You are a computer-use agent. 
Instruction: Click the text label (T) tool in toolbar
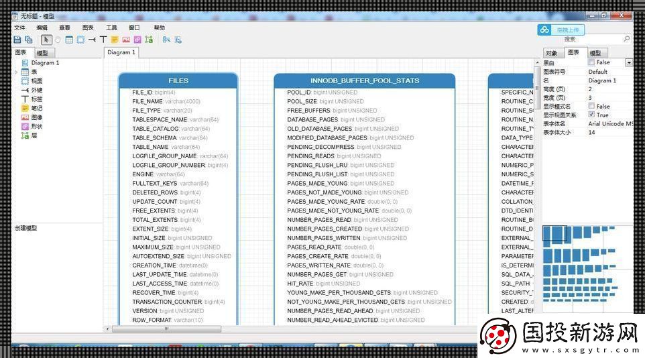click(x=103, y=40)
